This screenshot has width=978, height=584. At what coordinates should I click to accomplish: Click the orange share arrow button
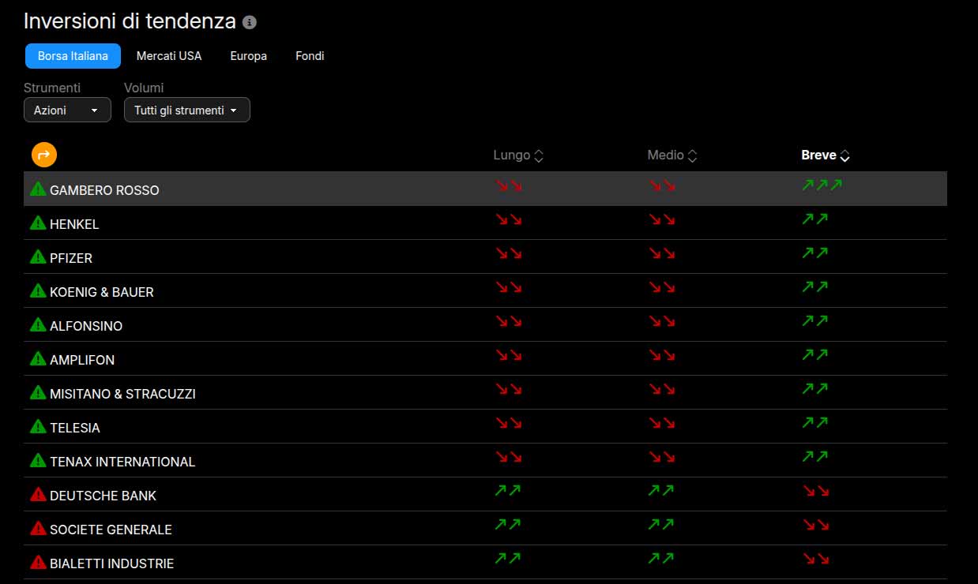(x=44, y=155)
